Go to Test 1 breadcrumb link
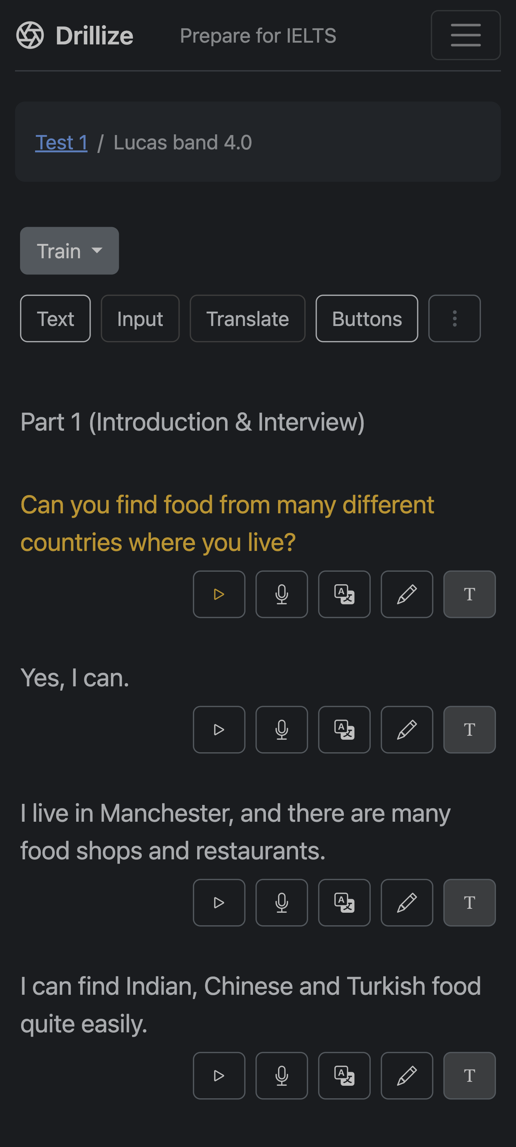The height and width of the screenshot is (1147, 516). click(62, 143)
